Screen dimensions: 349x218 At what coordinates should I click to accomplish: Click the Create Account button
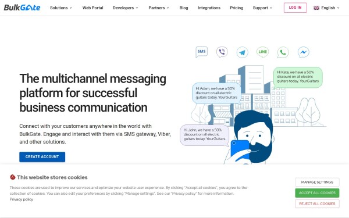tap(42, 157)
